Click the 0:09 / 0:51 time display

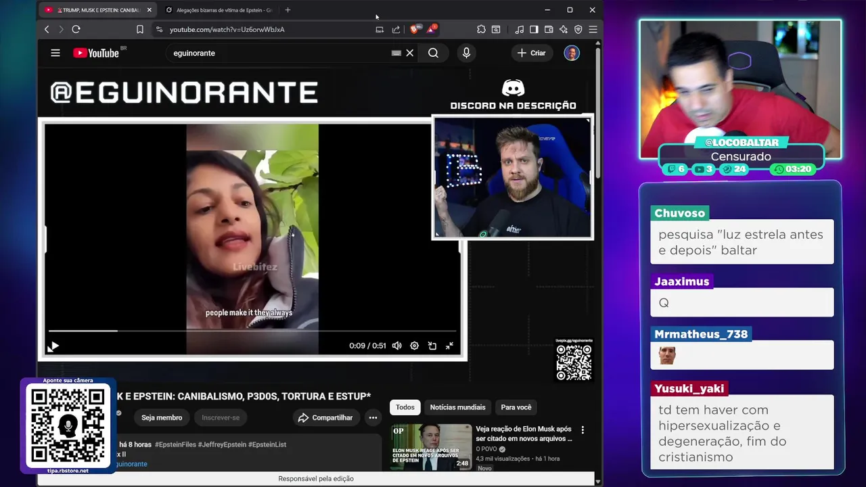pyautogui.click(x=367, y=346)
